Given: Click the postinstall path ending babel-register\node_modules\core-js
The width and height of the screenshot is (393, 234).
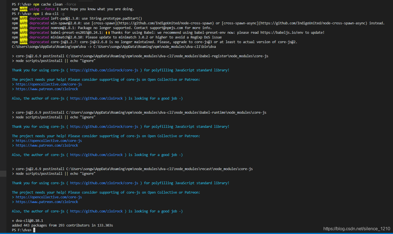Looking at the screenshot, I should point(167,56).
